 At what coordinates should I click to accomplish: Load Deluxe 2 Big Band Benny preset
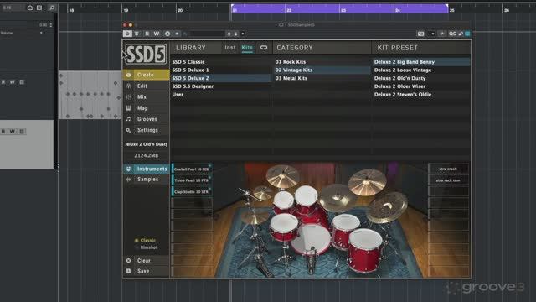[x=420, y=62]
